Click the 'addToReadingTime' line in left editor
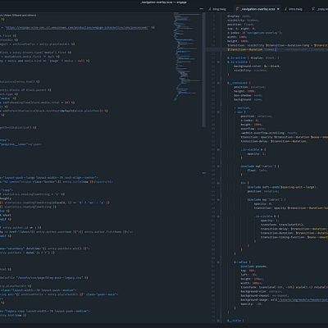This screenshot has height=328, width=328. [38, 102]
